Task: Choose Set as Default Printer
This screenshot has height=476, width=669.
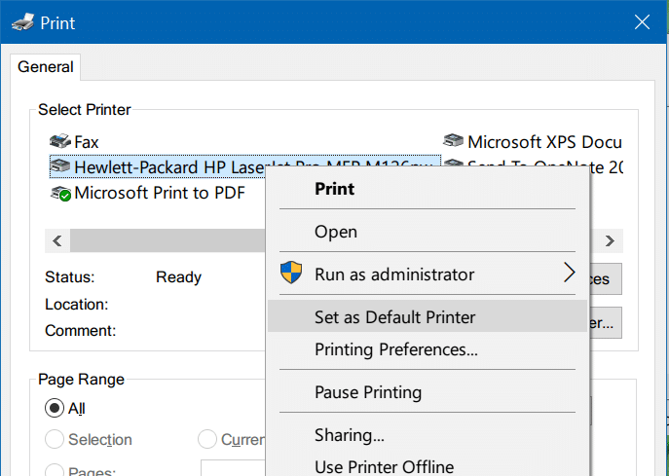Action: 427,316
